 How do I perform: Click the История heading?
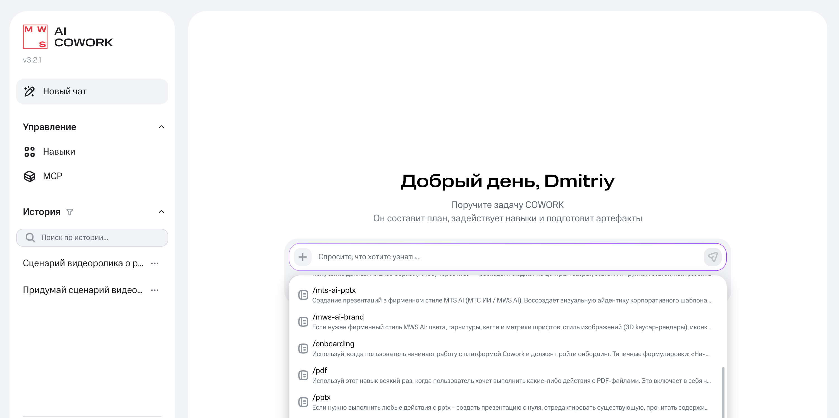(42, 212)
